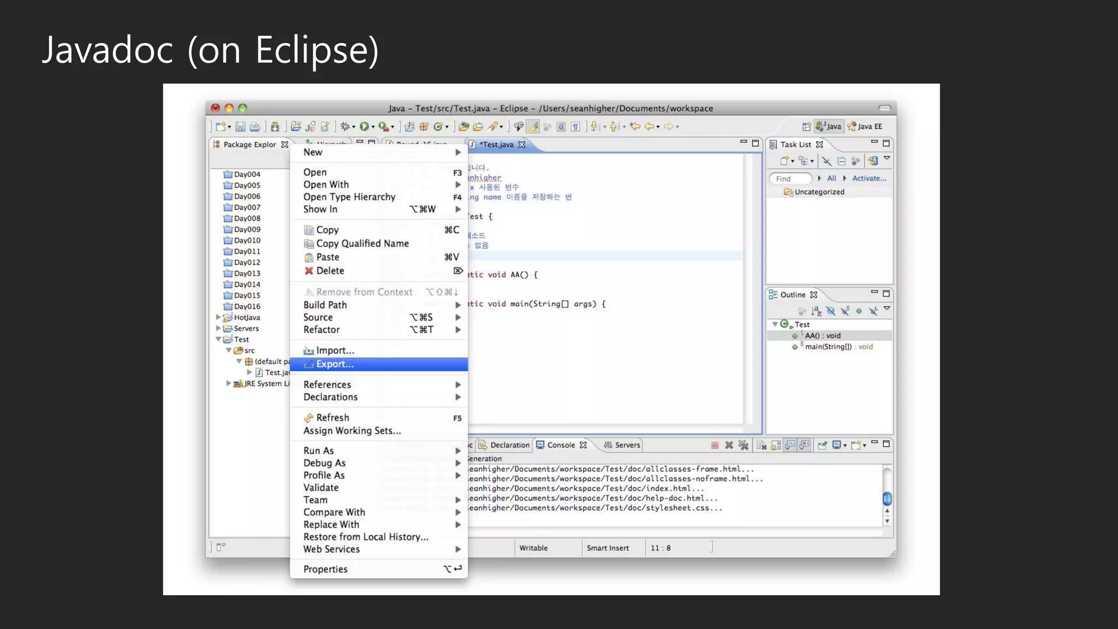Toggle Show Whitespace Characters pilcrow icon
The height and width of the screenshot is (629, 1118).
click(x=575, y=127)
